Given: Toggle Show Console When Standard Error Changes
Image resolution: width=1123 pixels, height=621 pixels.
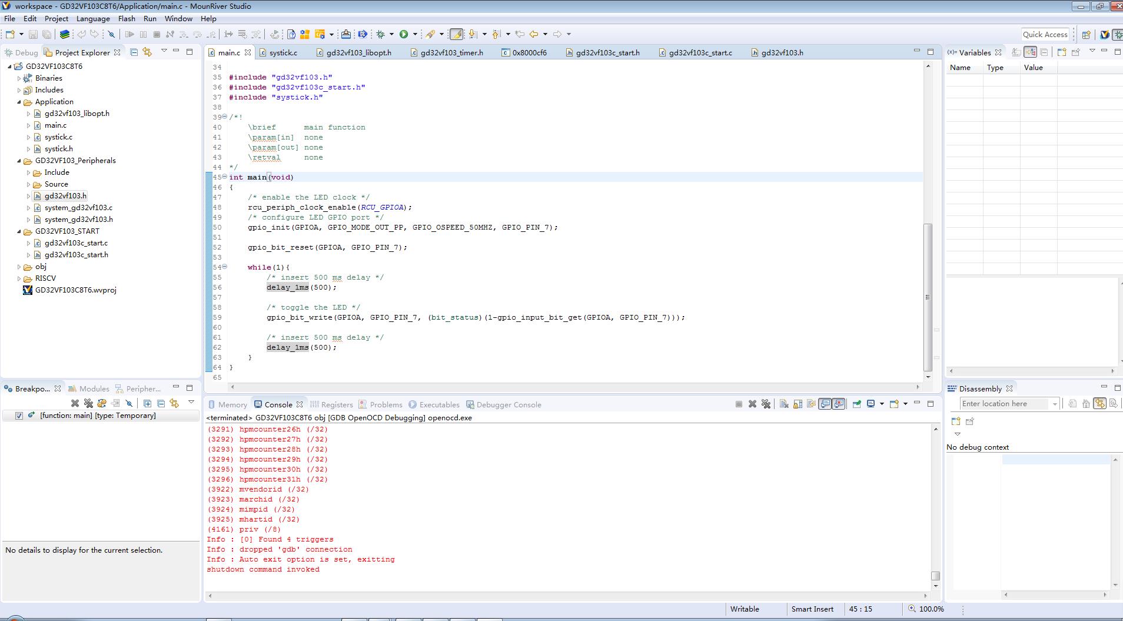Looking at the screenshot, I should coord(839,404).
